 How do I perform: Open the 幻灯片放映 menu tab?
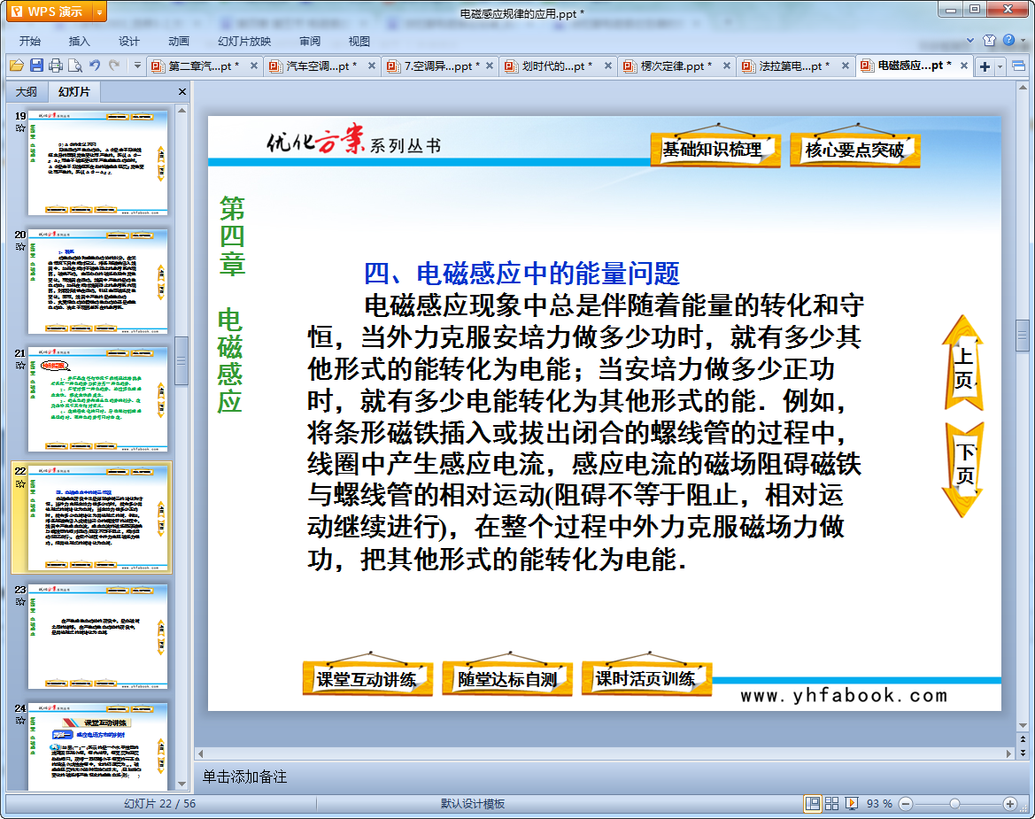click(x=244, y=41)
